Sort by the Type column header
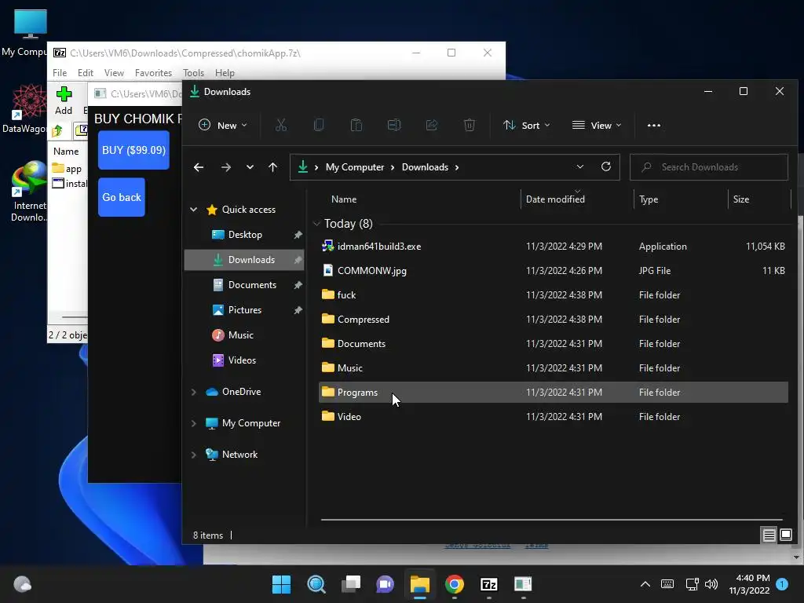 tap(649, 199)
